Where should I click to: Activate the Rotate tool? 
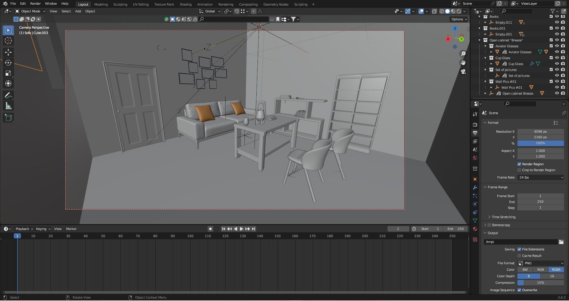8,63
